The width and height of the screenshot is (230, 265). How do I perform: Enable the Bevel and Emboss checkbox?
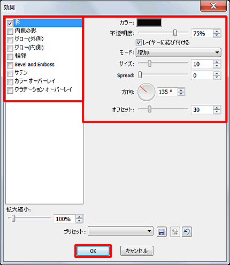(10, 65)
